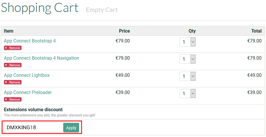Open App Connect Lightbox product link

[27, 75]
